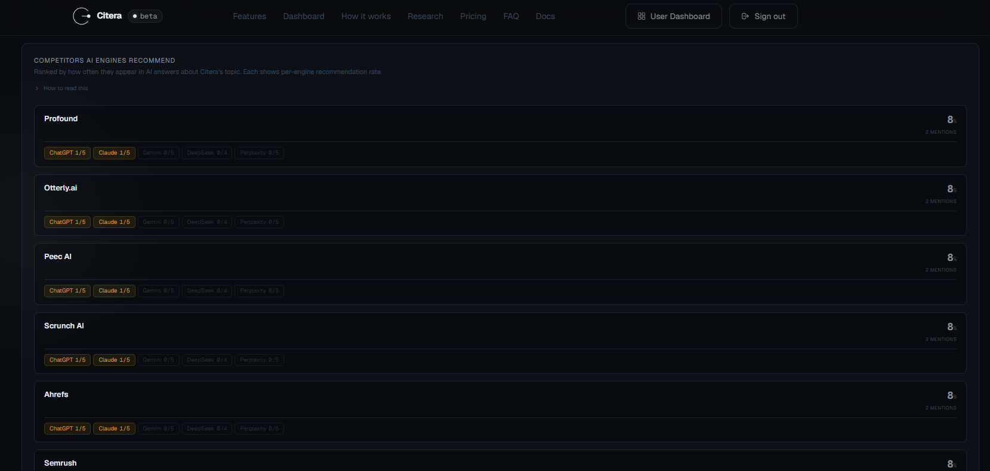Screen dimensions: 990x471
Task: Click ChatGPT 1/5 chip in Profound card
Action: [x=67, y=153]
